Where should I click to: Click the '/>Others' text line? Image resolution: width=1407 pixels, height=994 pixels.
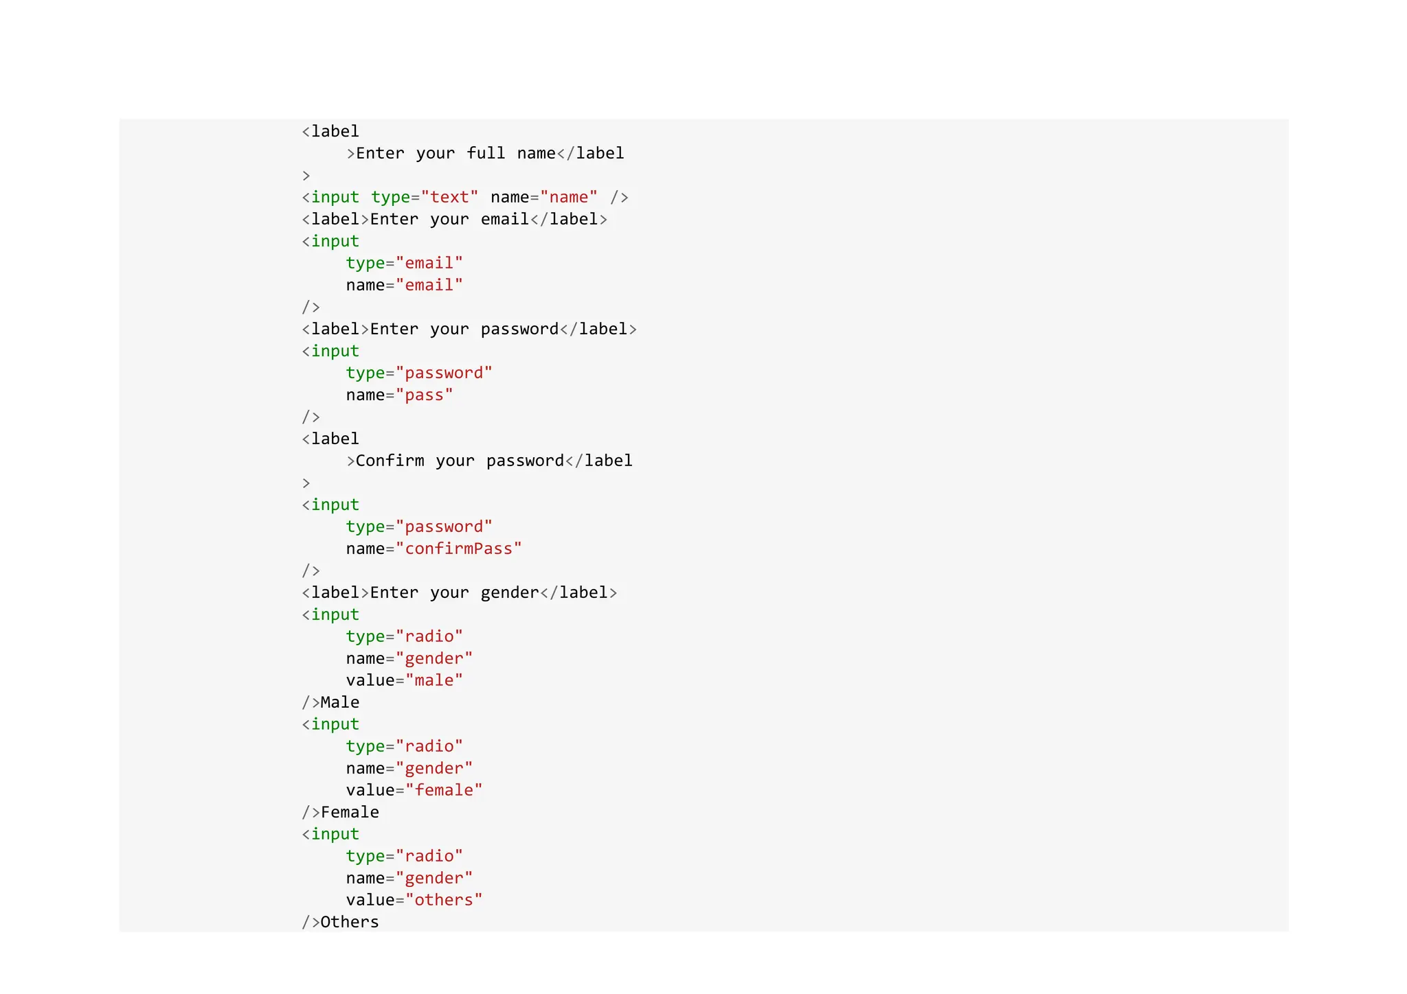[340, 922]
